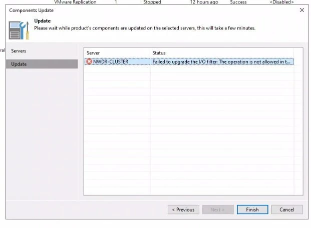The height and width of the screenshot is (228, 311).
Task: Select the Update wizard step
Action: pos(42,64)
